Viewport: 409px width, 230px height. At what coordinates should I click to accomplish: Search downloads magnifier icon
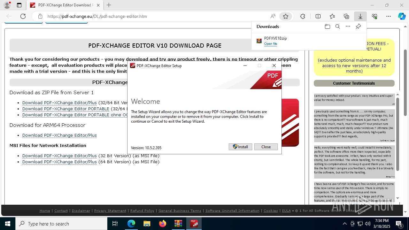pos(338,27)
